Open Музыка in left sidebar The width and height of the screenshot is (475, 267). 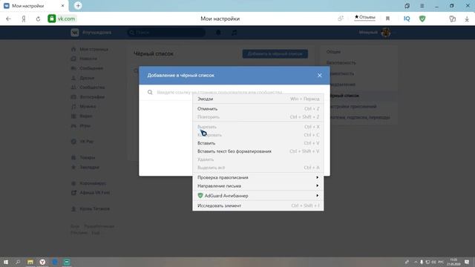coord(84,107)
